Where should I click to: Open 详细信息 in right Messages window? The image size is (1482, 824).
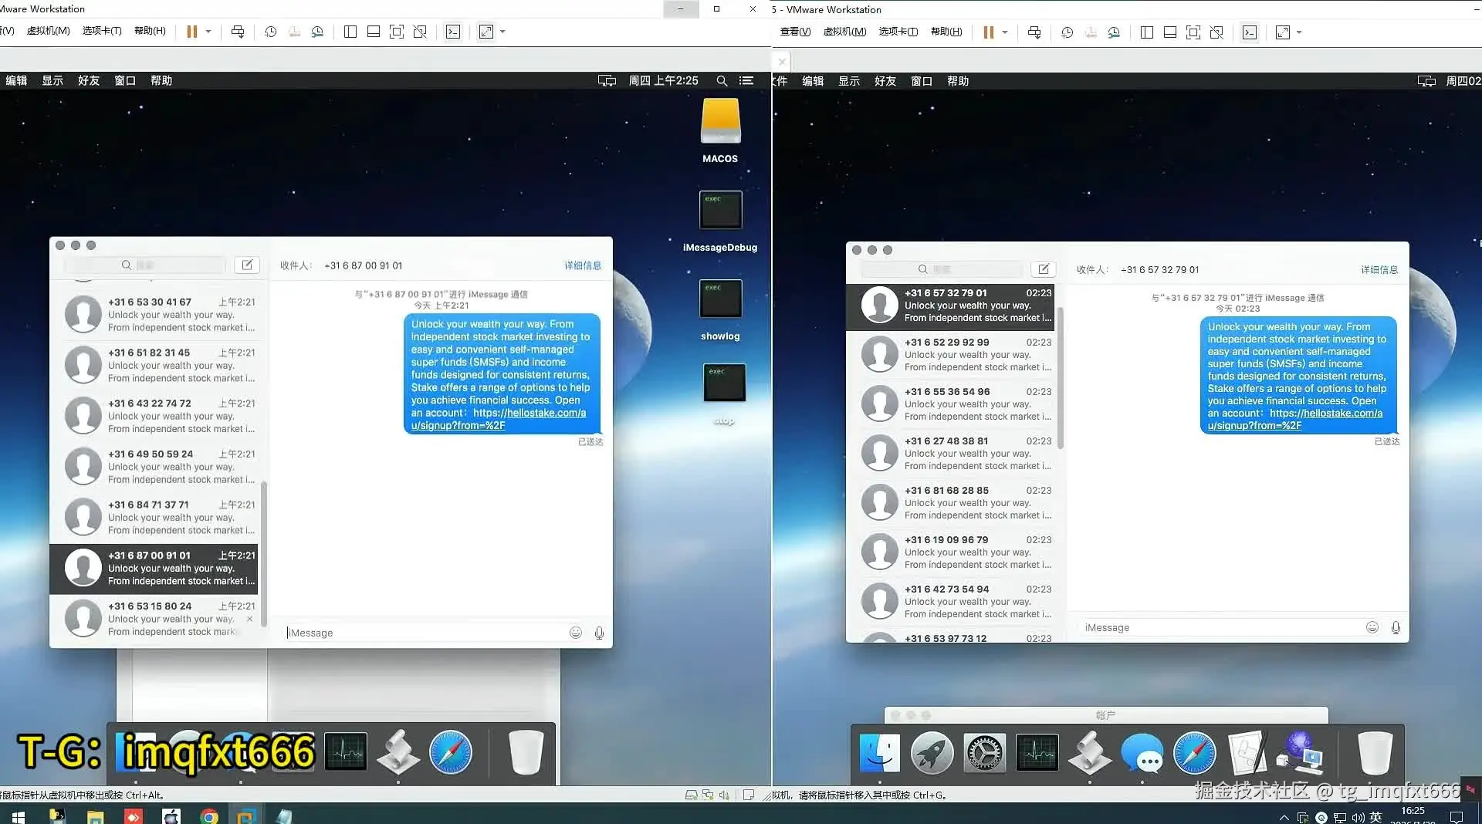[1379, 270]
